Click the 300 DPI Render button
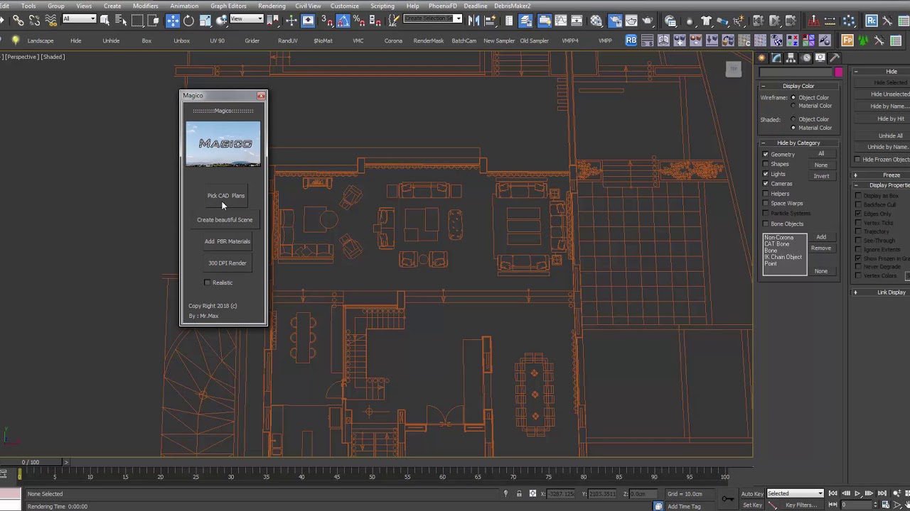The image size is (910, 511). 227,263
